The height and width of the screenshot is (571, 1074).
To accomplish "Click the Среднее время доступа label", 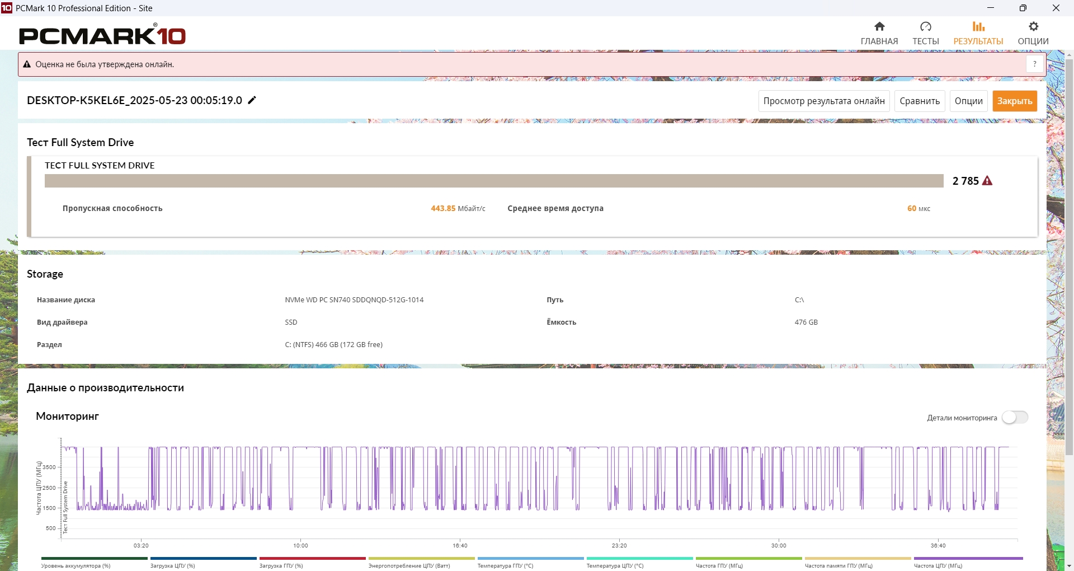I will (x=555, y=208).
